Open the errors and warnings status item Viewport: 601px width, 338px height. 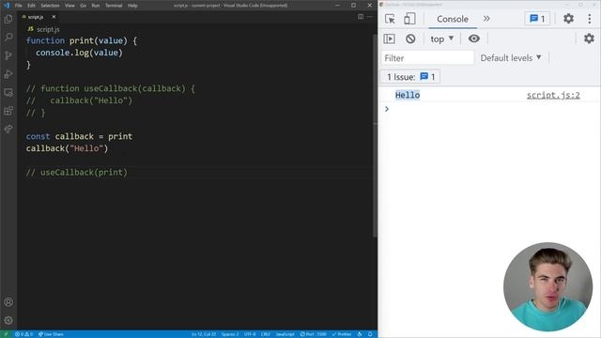pos(23,334)
